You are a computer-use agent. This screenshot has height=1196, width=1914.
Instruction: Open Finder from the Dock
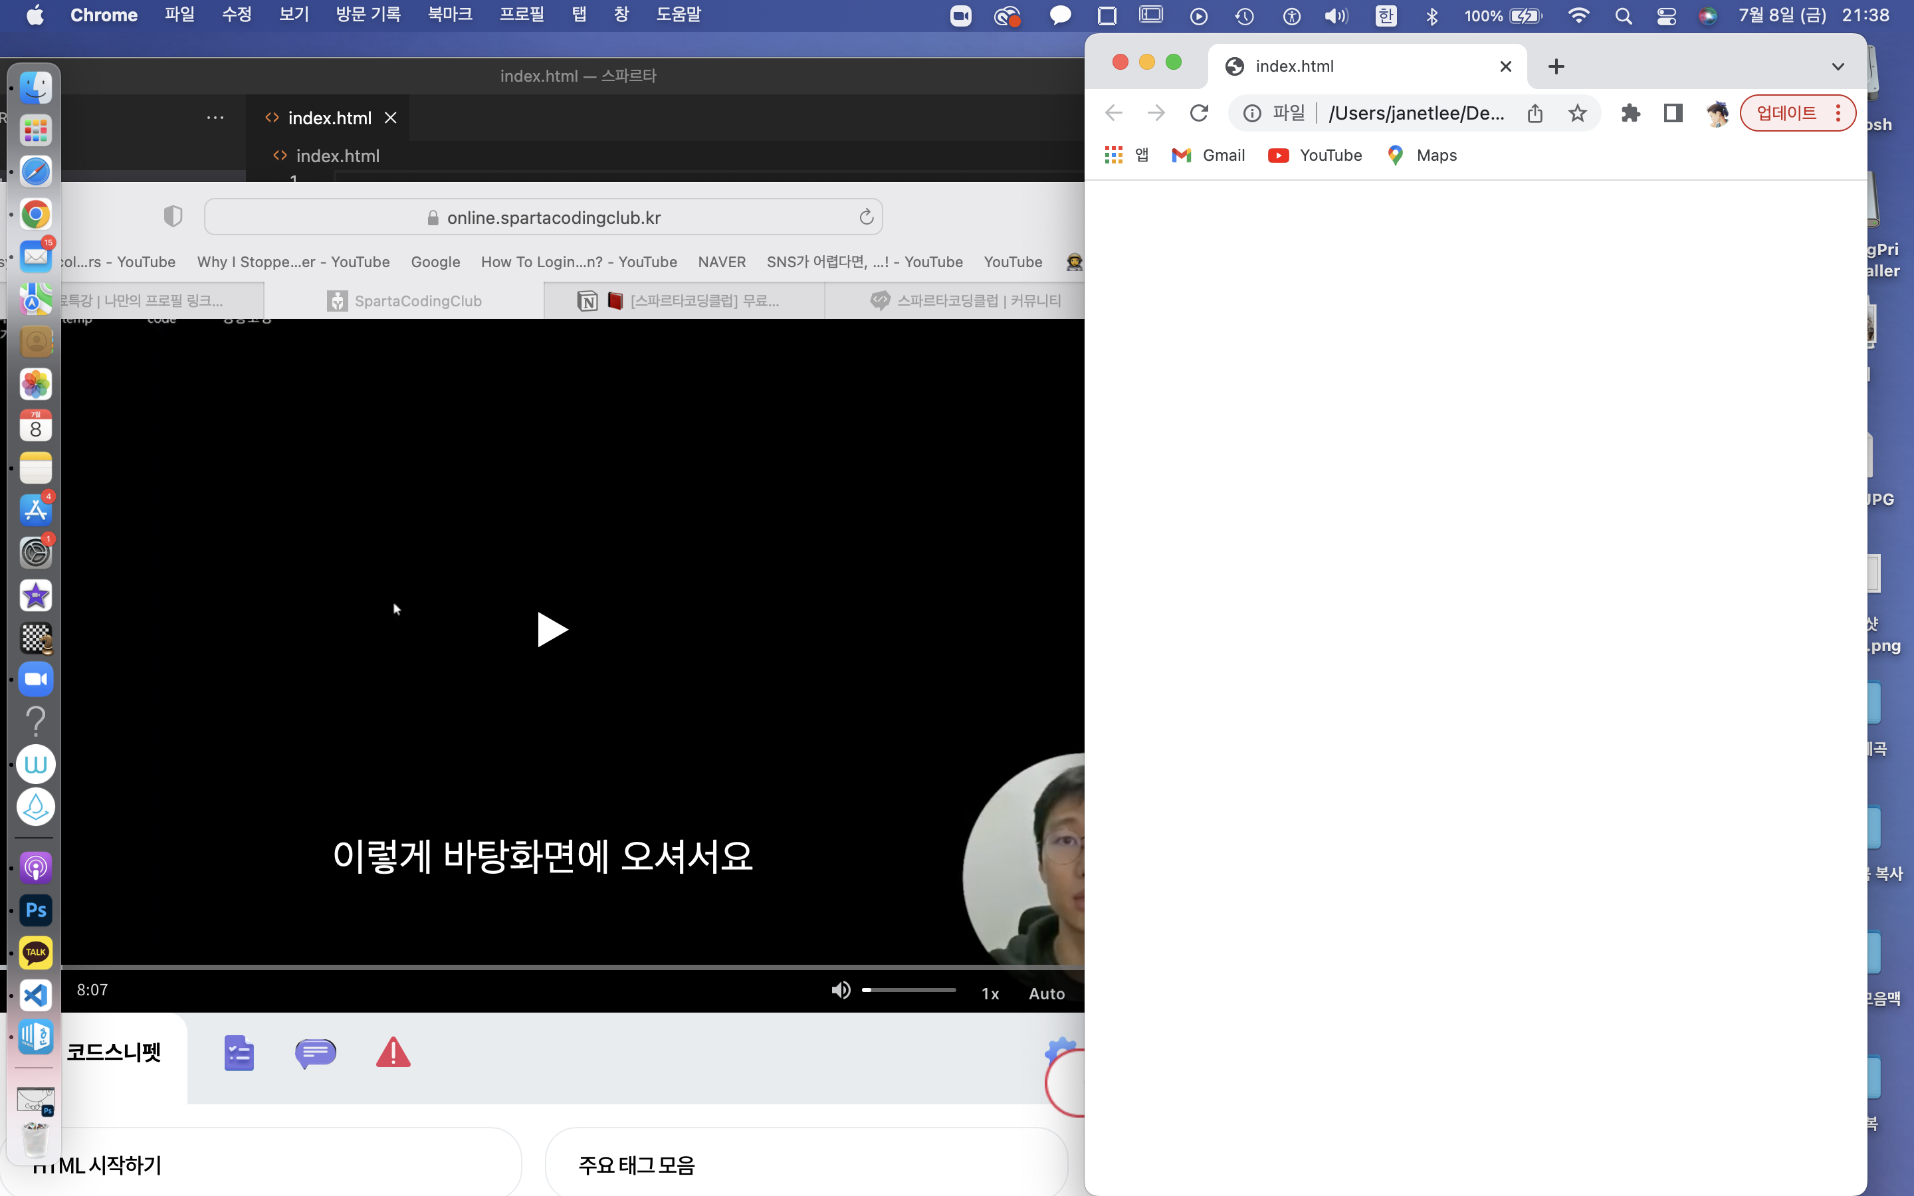[36, 87]
